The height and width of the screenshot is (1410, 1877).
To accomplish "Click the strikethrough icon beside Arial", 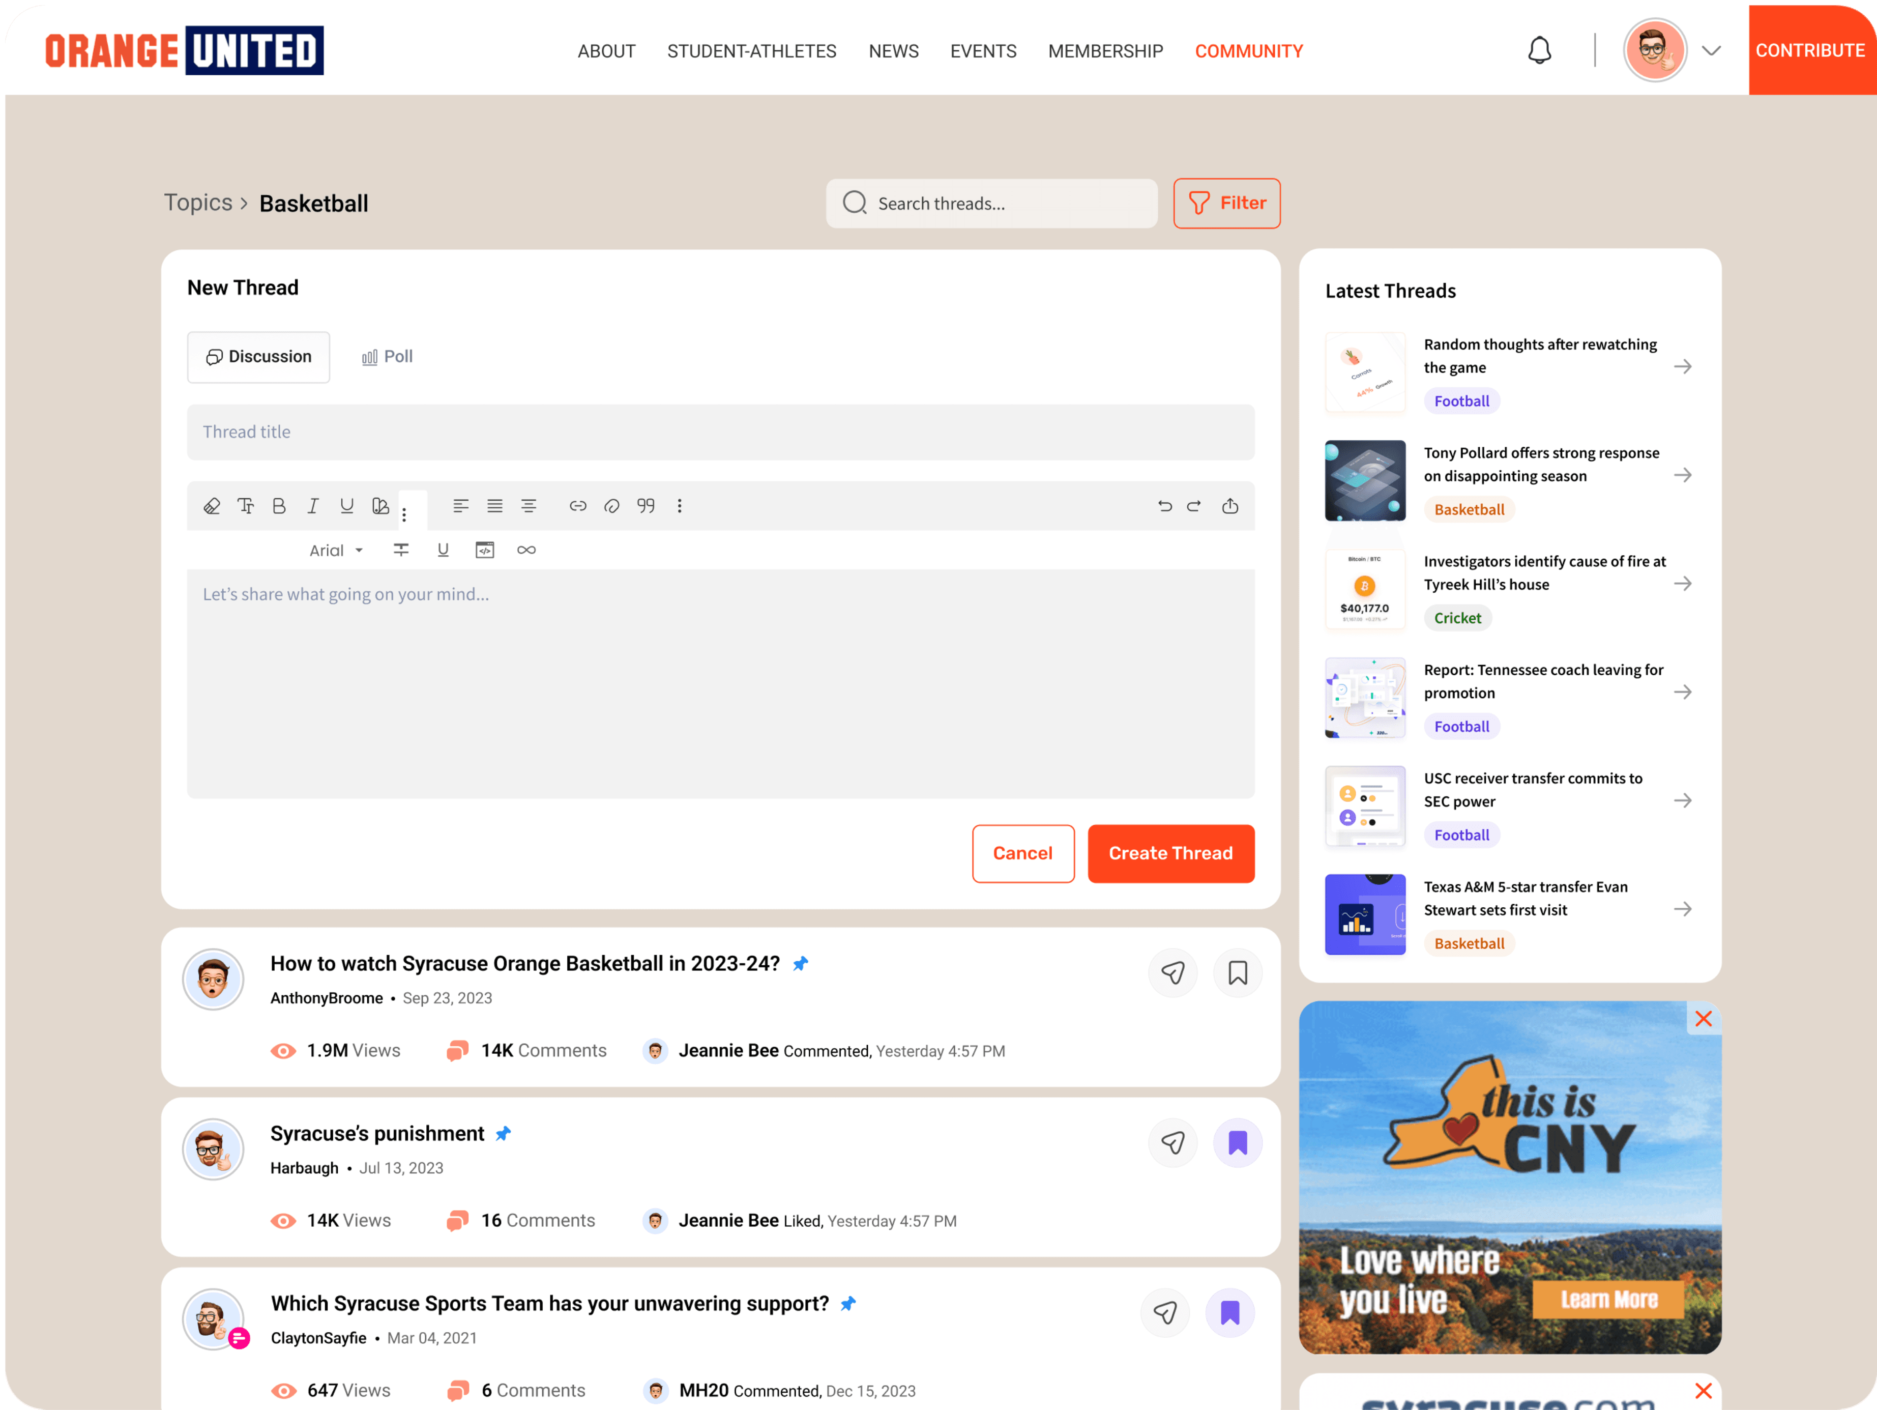I will 401,550.
